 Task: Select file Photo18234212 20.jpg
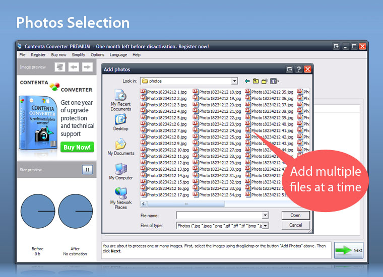click(217, 105)
